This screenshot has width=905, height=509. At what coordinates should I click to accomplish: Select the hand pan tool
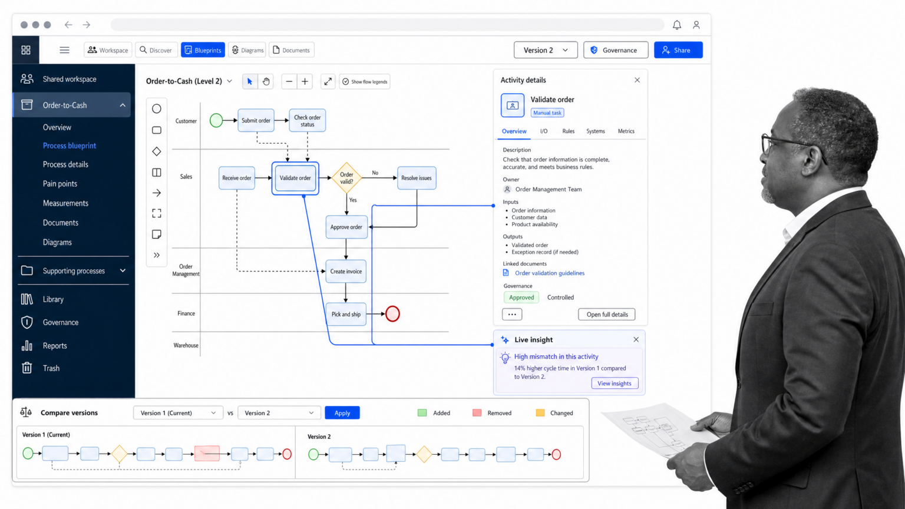click(x=266, y=82)
